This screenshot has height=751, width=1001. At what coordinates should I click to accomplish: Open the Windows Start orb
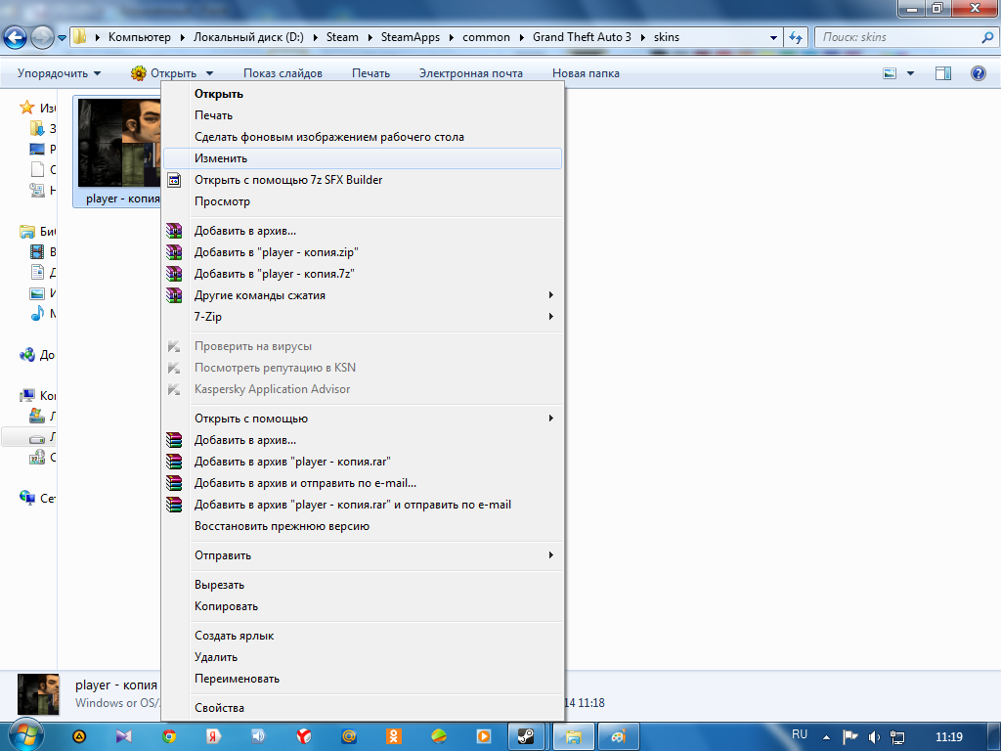26,735
